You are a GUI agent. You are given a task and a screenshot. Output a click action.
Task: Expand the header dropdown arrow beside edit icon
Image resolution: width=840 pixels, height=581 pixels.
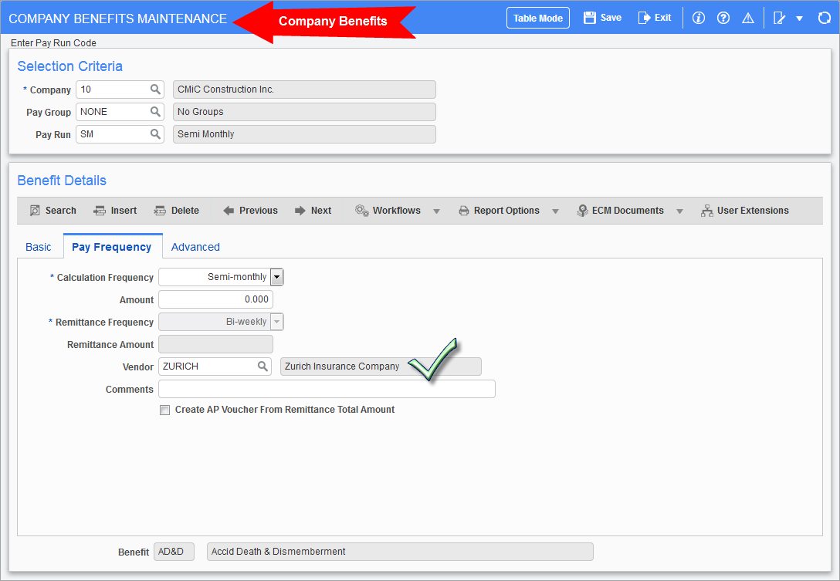[x=799, y=19]
